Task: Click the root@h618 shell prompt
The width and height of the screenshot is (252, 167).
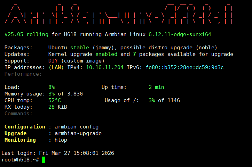Action: [x=20, y=160]
